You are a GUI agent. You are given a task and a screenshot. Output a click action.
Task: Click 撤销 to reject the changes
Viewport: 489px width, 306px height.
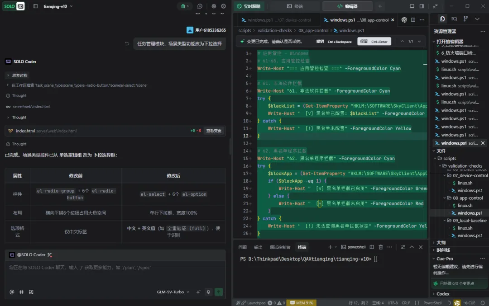coord(334,42)
